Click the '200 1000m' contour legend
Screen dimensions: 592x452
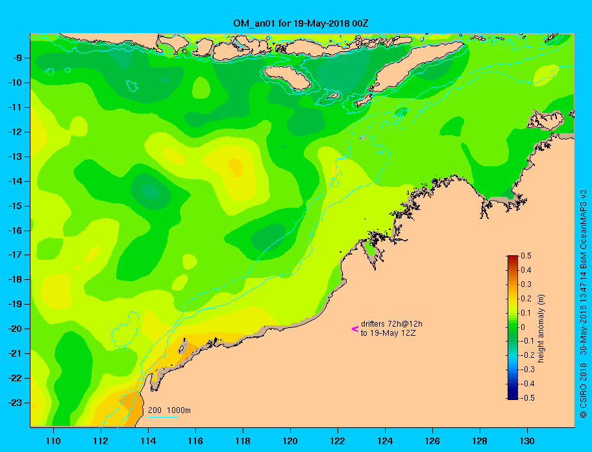pos(169,410)
